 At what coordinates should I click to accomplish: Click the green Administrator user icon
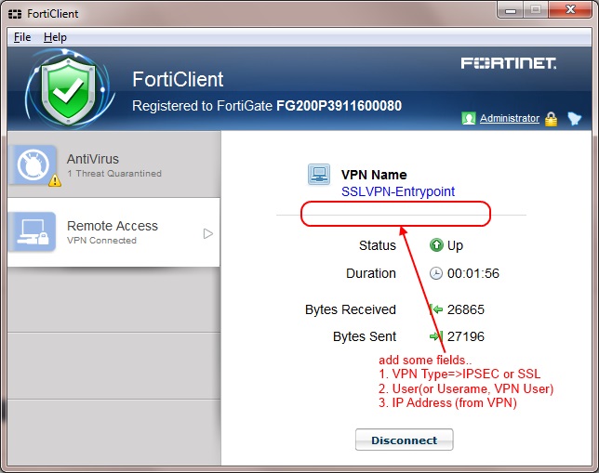(470, 119)
